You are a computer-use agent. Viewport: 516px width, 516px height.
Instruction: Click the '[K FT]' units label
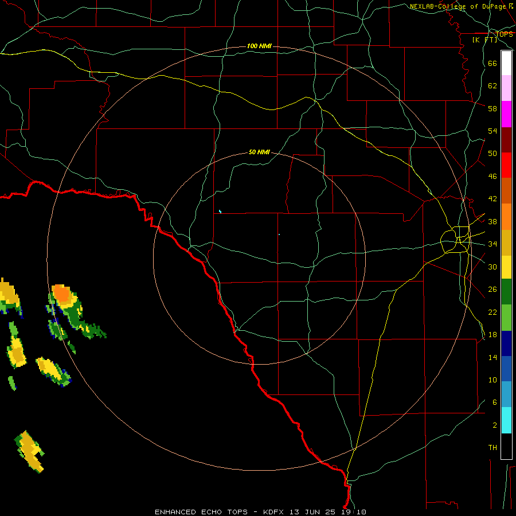click(484, 40)
